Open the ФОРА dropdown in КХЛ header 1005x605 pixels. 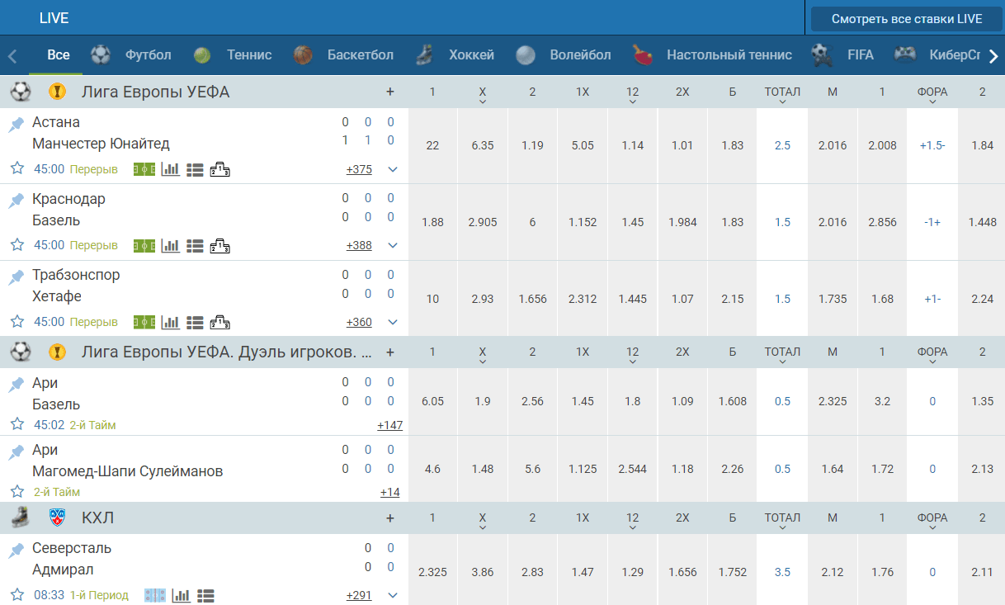click(932, 521)
